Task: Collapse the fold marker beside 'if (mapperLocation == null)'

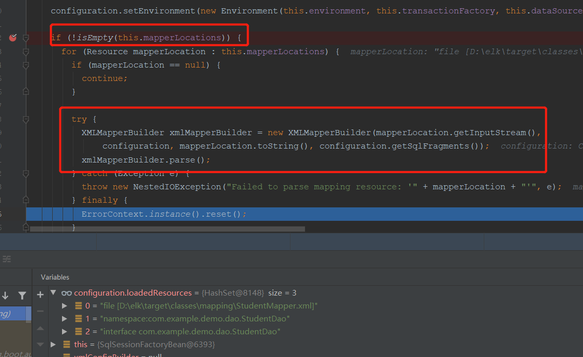Action: (26, 66)
